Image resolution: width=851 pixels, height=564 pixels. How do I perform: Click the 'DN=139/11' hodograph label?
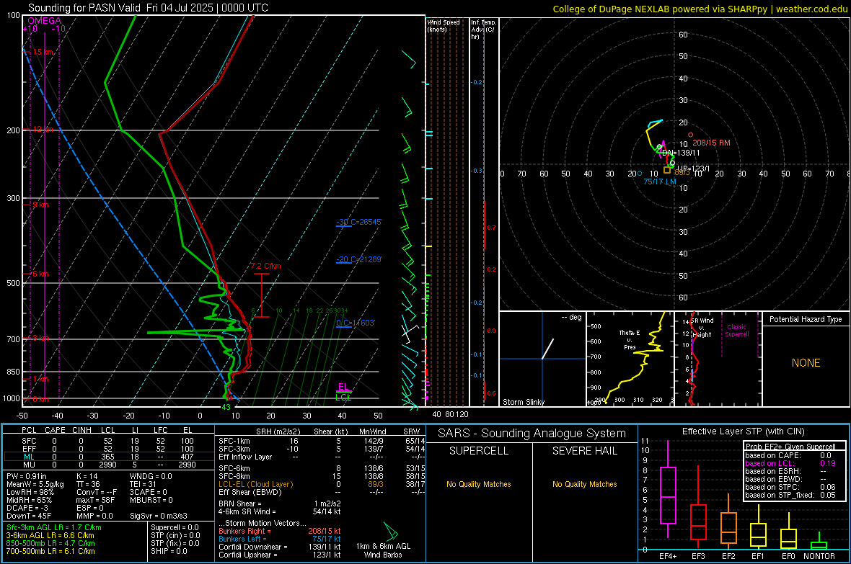pos(681,153)
